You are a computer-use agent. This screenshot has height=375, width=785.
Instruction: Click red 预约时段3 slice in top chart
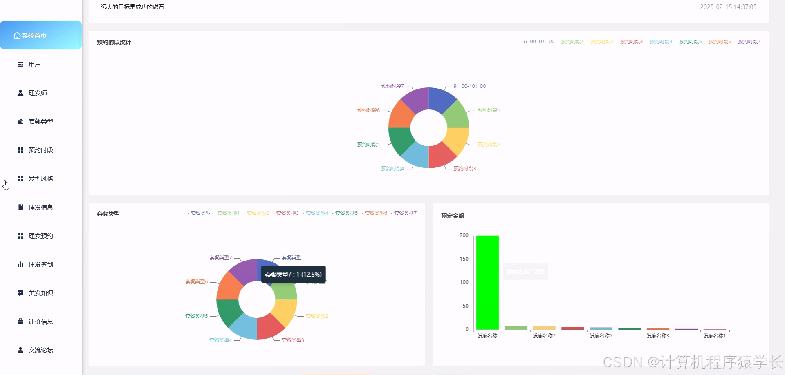tap(441, 156)
